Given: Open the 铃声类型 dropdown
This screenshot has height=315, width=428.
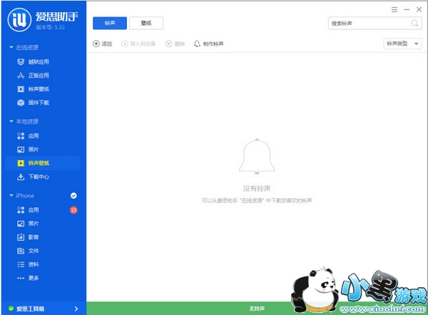Looking at the screenshot, I should point(402,43).
